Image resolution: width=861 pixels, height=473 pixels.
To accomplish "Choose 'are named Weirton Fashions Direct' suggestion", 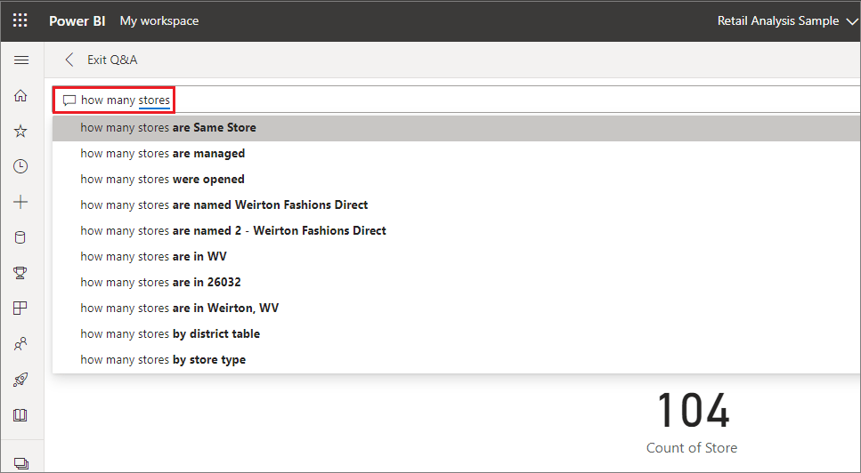I will (x=457, y=205).
